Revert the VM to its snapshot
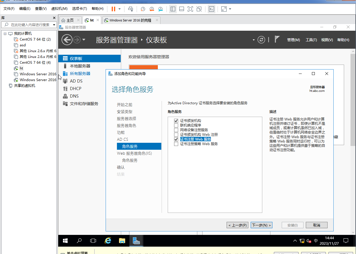 (x=152, y=9)
